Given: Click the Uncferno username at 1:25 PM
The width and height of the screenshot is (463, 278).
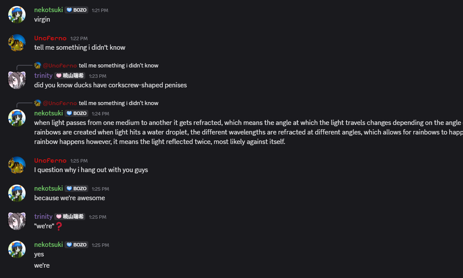Looking at the screenshot, I should [50, 160].
